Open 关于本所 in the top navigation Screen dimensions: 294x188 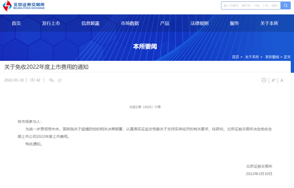click(269, 23)
